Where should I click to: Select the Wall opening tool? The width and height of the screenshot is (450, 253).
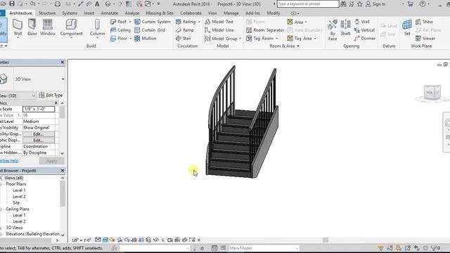click(x=362, y=22)
